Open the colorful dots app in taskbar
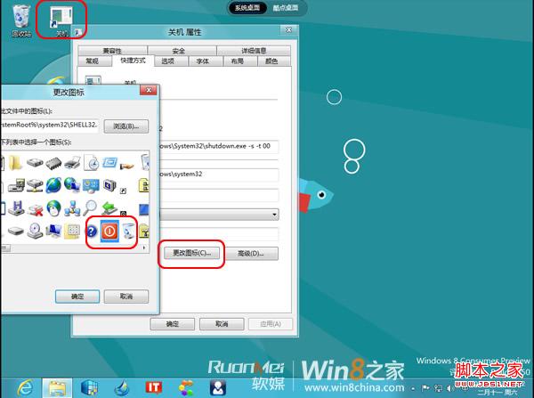The image size is (534, 398). pos(186,388)
